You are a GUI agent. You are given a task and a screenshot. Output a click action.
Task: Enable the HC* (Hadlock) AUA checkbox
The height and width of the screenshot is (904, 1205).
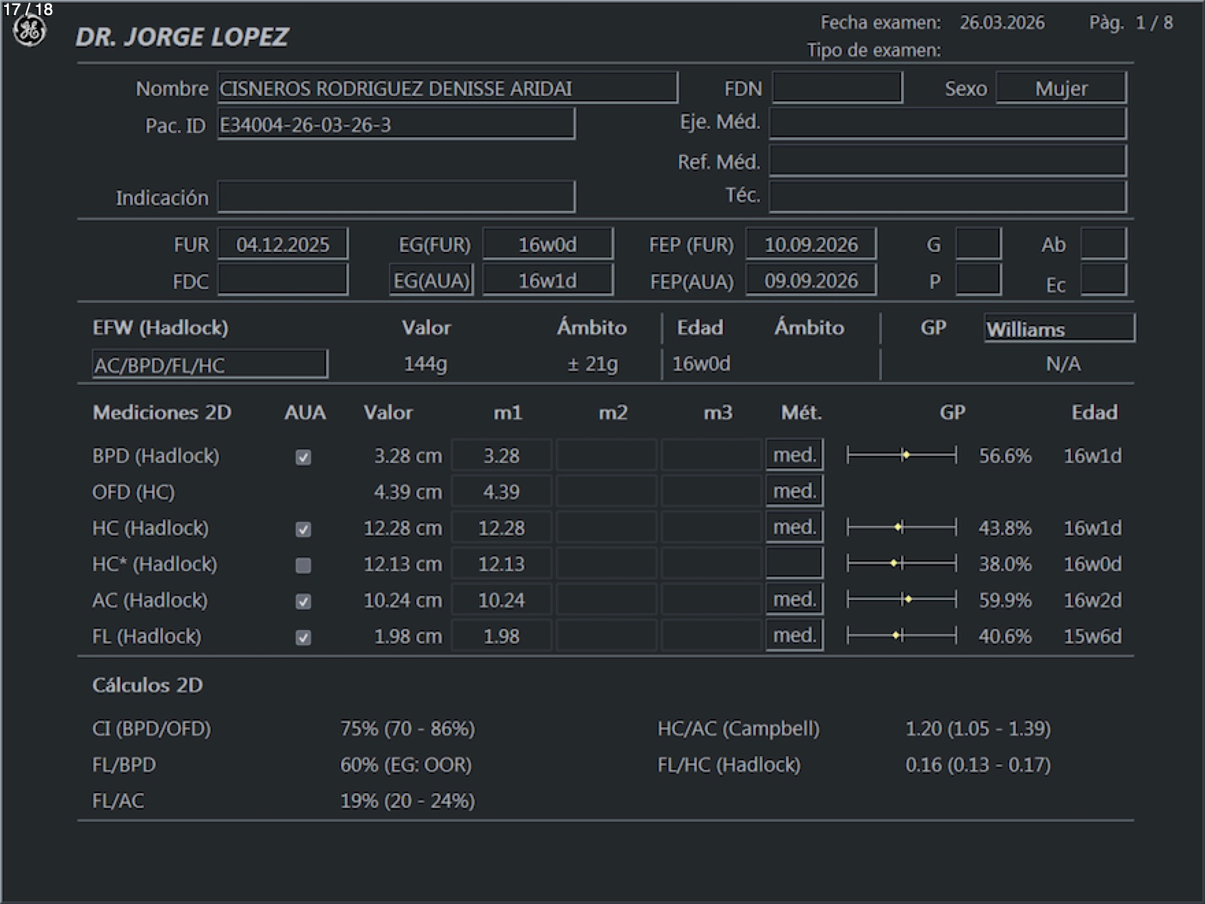coord(303,565)
